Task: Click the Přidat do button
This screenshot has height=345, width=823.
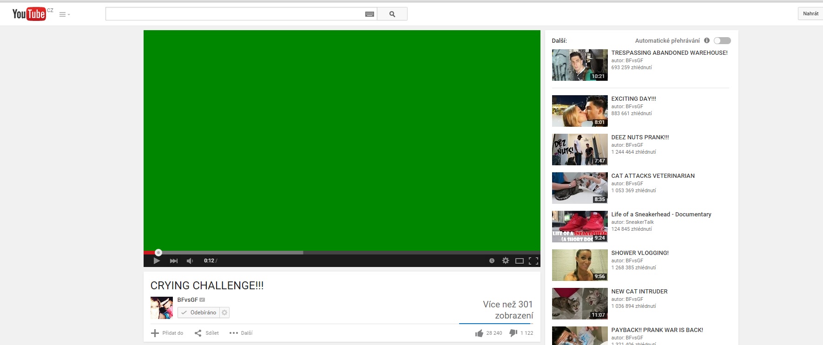Action: click(x=167, y=333)
